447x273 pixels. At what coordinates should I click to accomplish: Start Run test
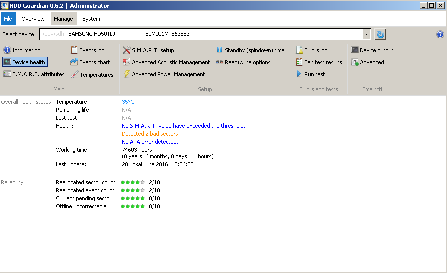coord(311,74)
